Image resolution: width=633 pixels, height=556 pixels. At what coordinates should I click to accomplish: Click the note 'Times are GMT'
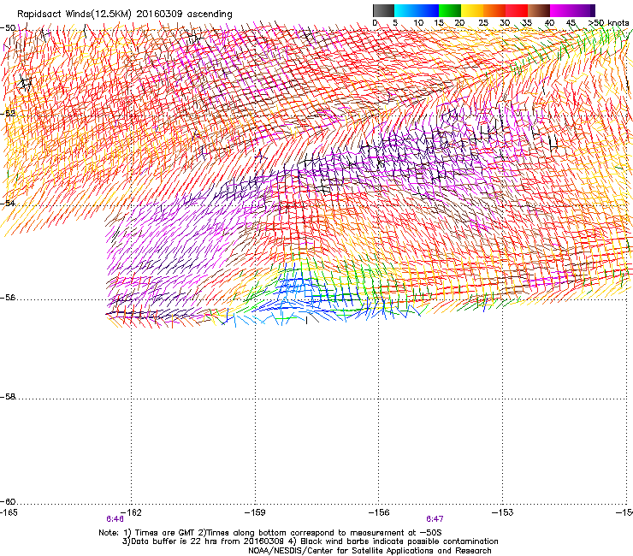pyautogui.click(x=165, y=533)
